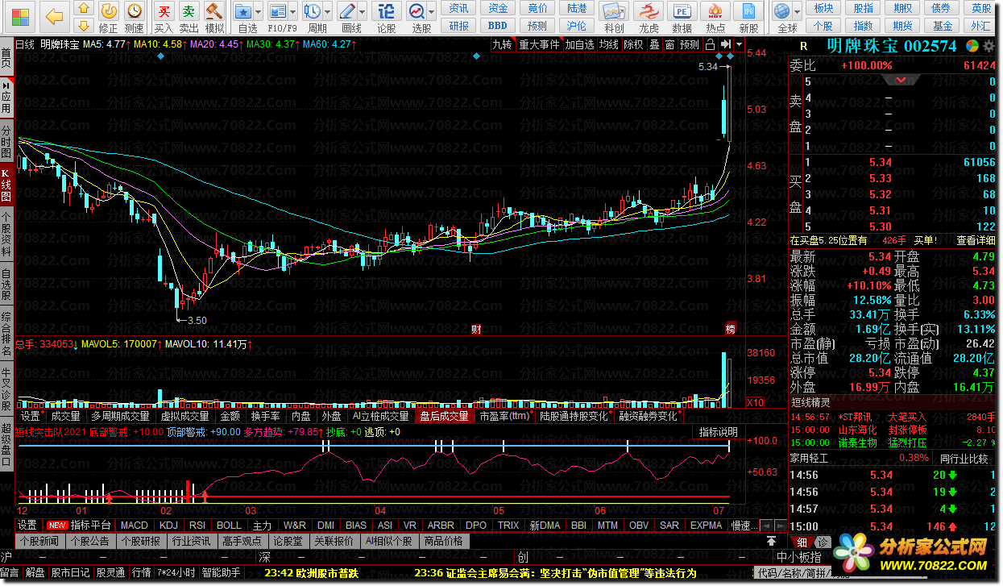Toggle 除权 ex-rights adjustment
1003x586 pixels.
pos(633,44)
